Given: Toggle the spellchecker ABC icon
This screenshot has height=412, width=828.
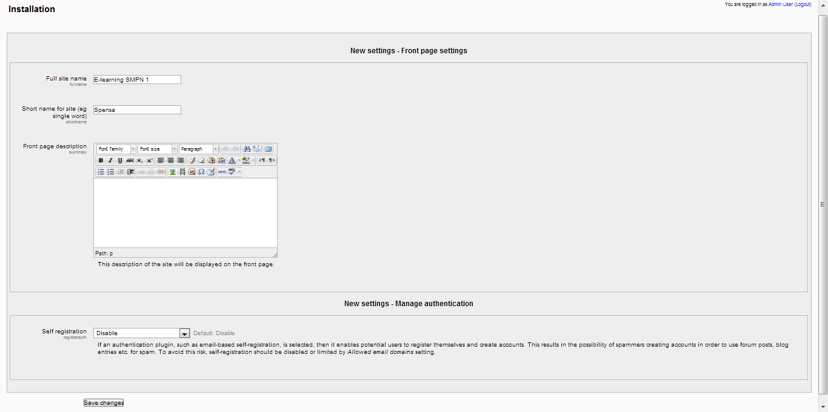Looking at the screenshot, I should 232,172.
